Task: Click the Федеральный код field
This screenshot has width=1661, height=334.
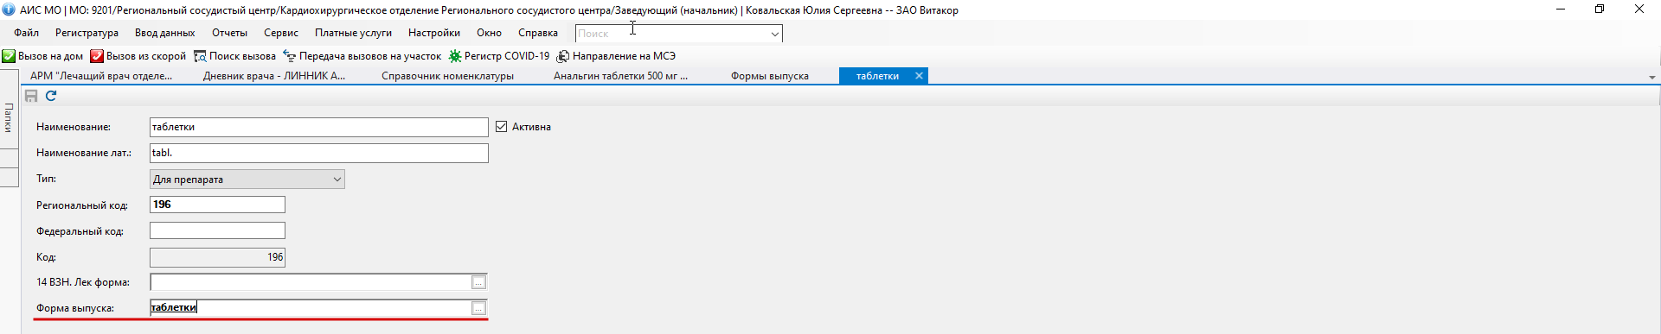Action: [217, 230]
